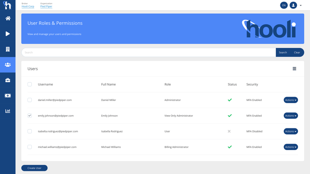
Task: Click the Hooli logo at top-left
Action: click(8, 5)
